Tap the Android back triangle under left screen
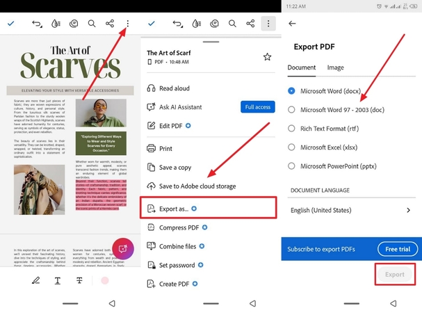Viewport: 422px width, 313px height. click(x=112, y=303)
